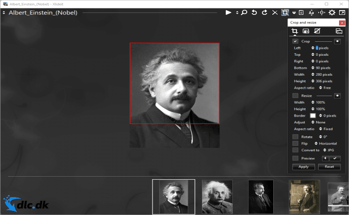Switch to the Crop tab in panel

(295, 31)
